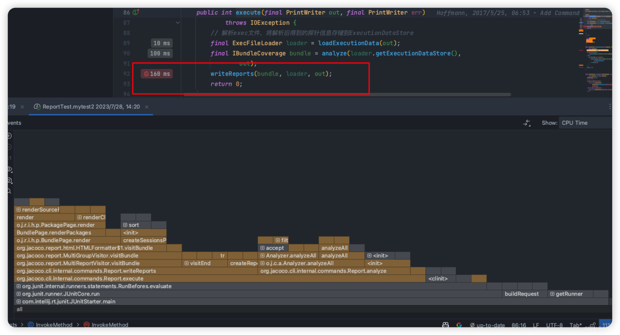The height and width of the screenshot is (335, 620).
Task: Select the HTMLFormatter$1.visitBundle frame
Action: 90,248
